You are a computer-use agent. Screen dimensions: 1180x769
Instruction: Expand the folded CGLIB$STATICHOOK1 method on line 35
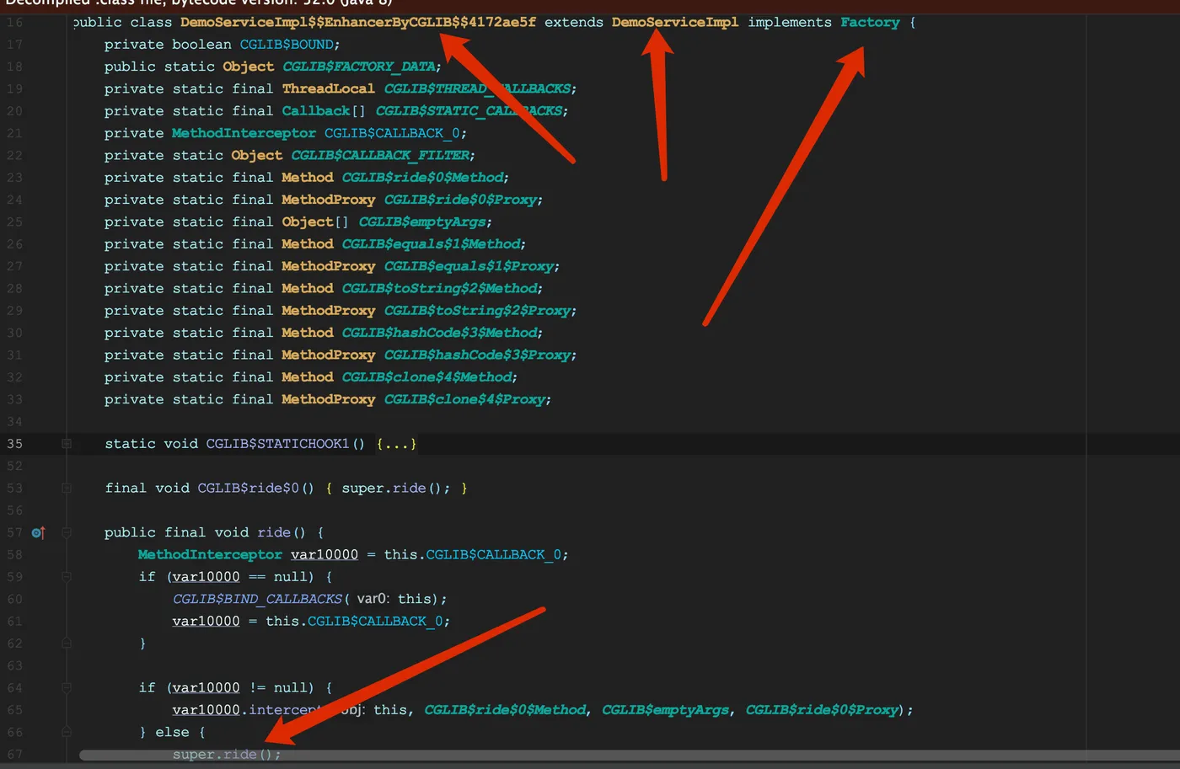(67, 444)
